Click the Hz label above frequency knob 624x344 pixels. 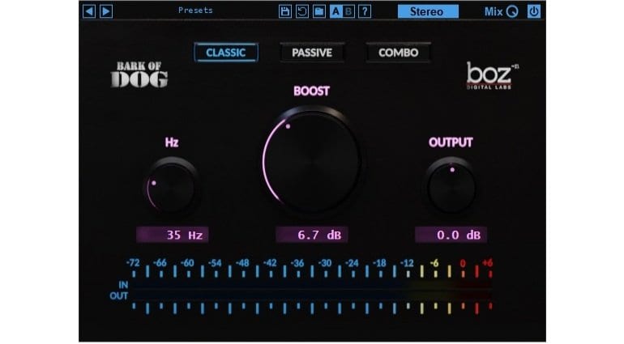pos(172,142)
